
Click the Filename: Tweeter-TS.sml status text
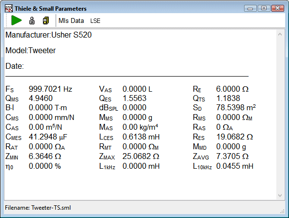click(38, 208)
